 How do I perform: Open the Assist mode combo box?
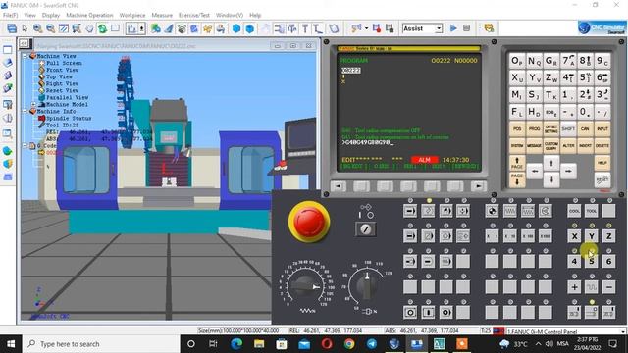point(422,28)
